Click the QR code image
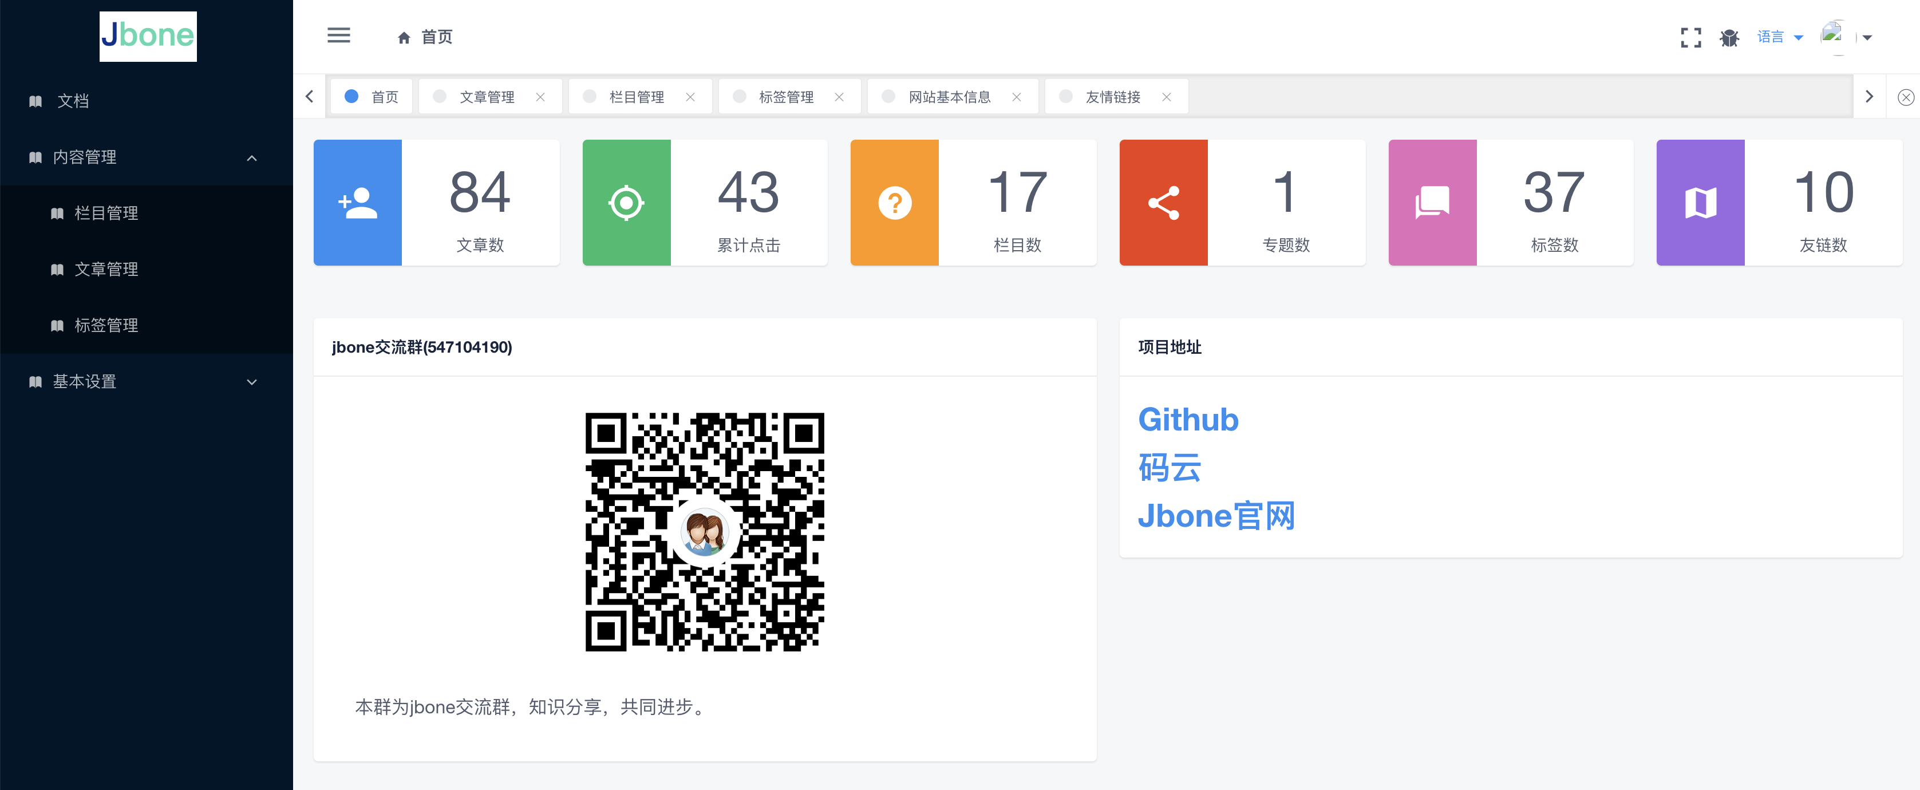Screen dimensions: 1920x790 click(704, 531)
